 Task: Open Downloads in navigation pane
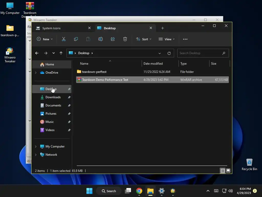coord(52,97)
